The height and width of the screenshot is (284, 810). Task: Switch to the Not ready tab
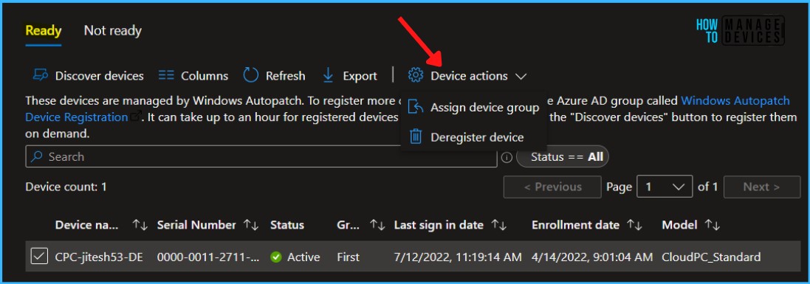pyautogui.click(x=113, y=31)
